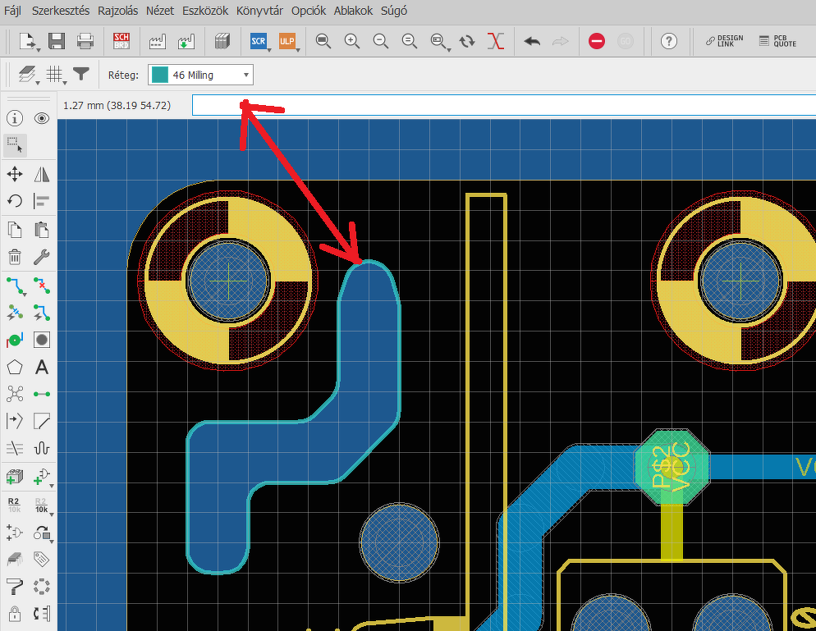Open the Ablakok menu
The width and height of the screenshot is (816, 631).
tap(353, 11)
